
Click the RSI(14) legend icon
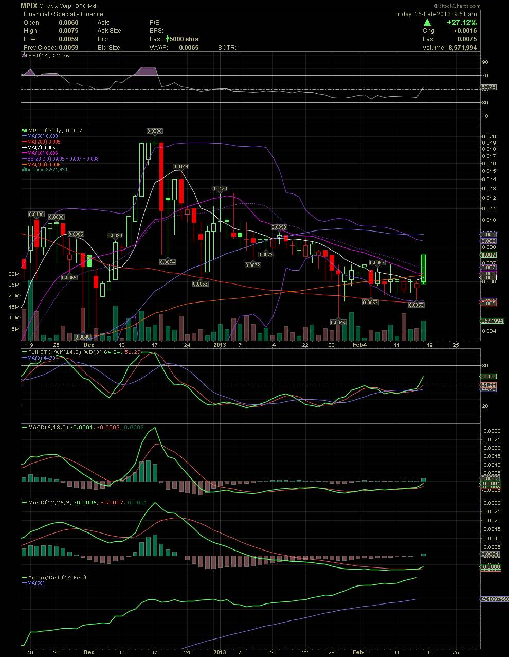24,56
